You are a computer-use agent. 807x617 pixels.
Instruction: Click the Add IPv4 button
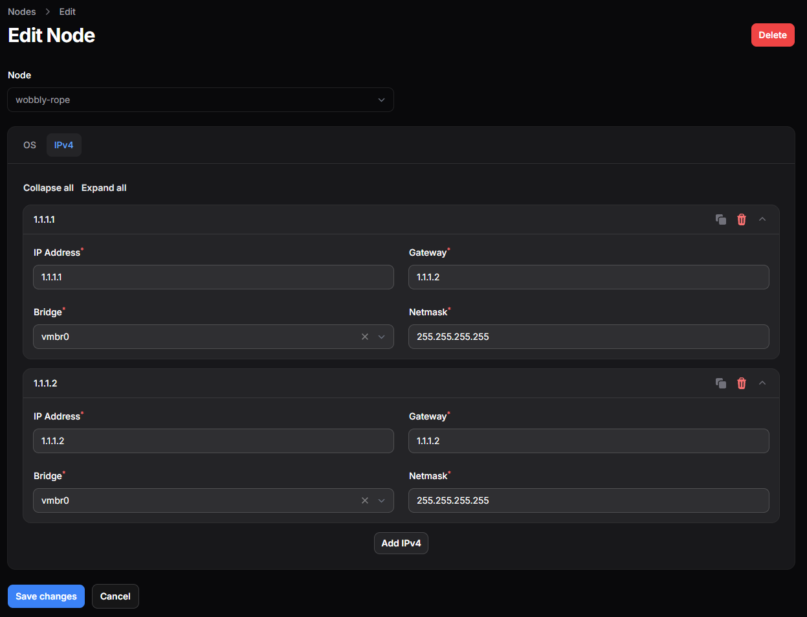click(401, 543)
